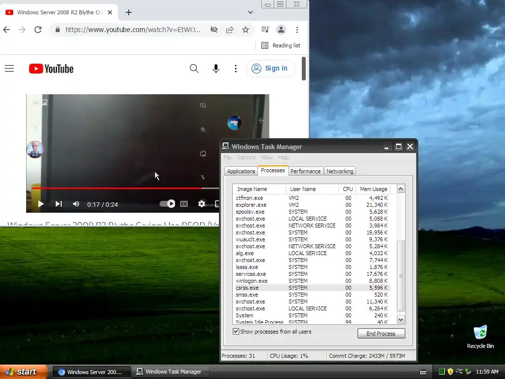This screenshot has height=379, width=505.
Task: Switch to the Applications tab
Action: [x=241, y=171]
